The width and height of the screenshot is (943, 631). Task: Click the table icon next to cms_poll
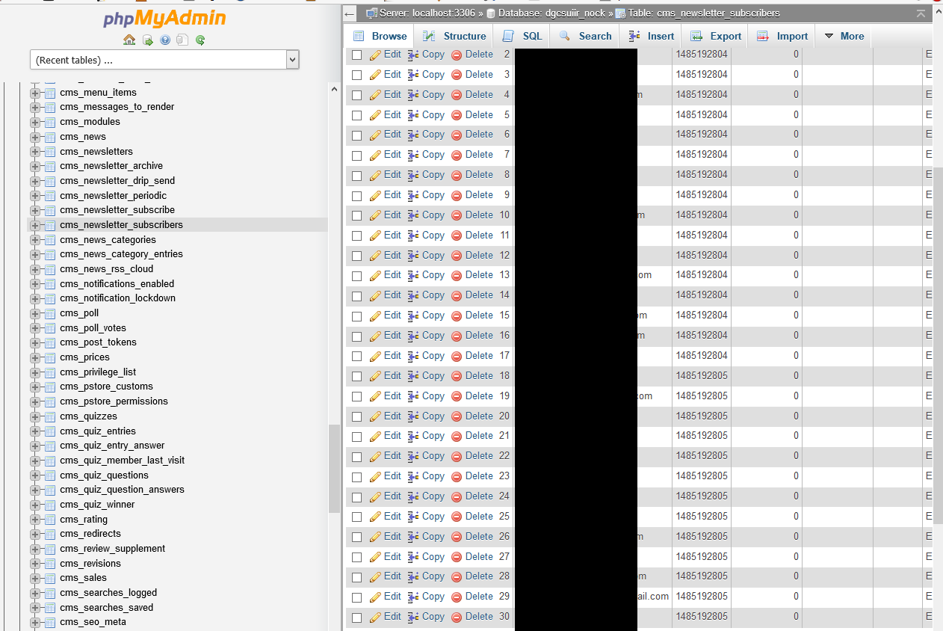[50, 313]
